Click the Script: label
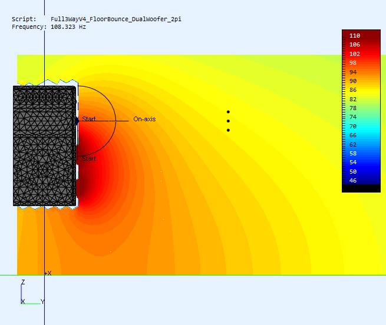The height and width of the screenshot is (325, 386). coord(24,19)
